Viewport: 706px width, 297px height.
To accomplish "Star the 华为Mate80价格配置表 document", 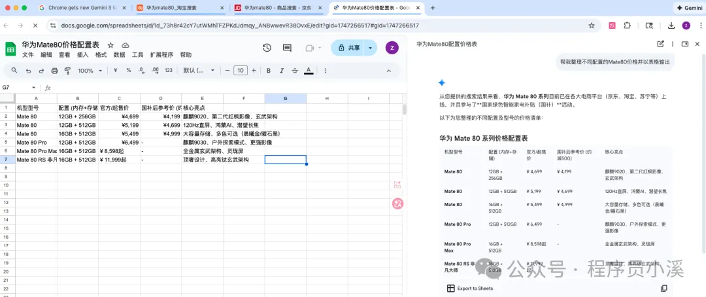I will coord(110,45).
